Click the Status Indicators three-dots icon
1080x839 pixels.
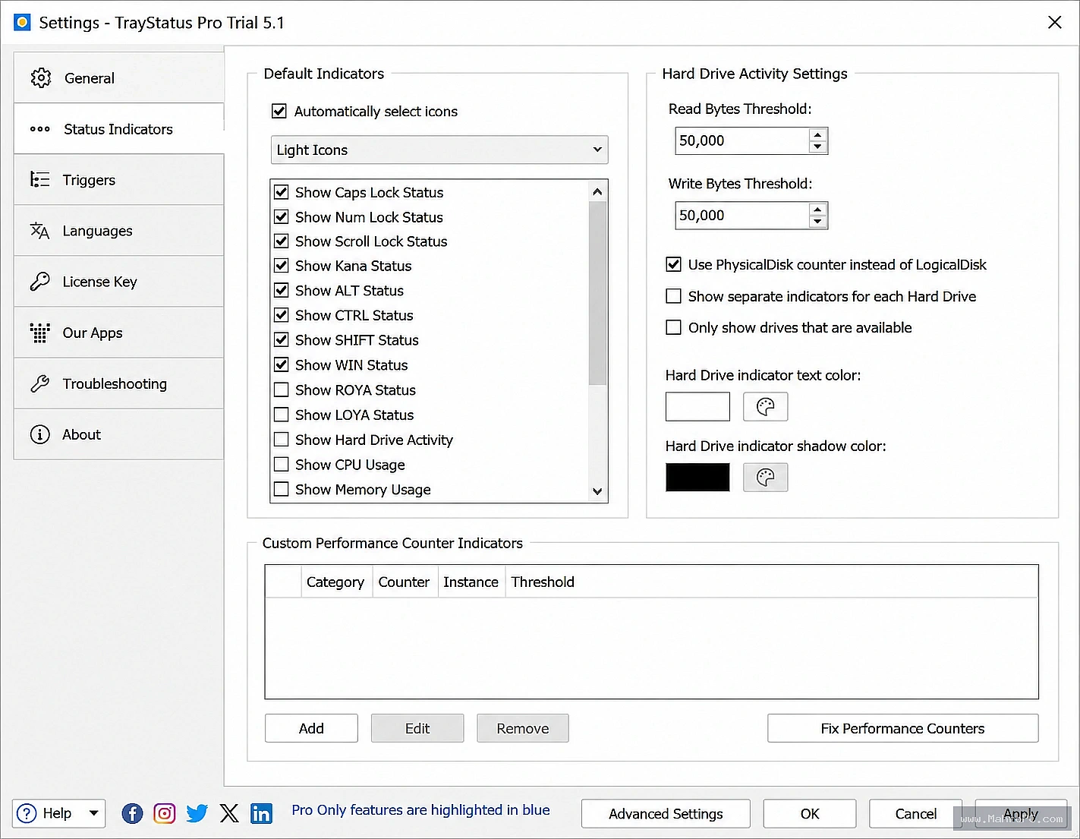tap(40, 129)
